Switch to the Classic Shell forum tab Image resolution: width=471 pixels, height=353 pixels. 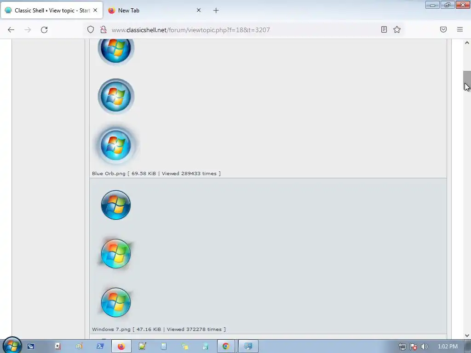[x=52, y=11]
